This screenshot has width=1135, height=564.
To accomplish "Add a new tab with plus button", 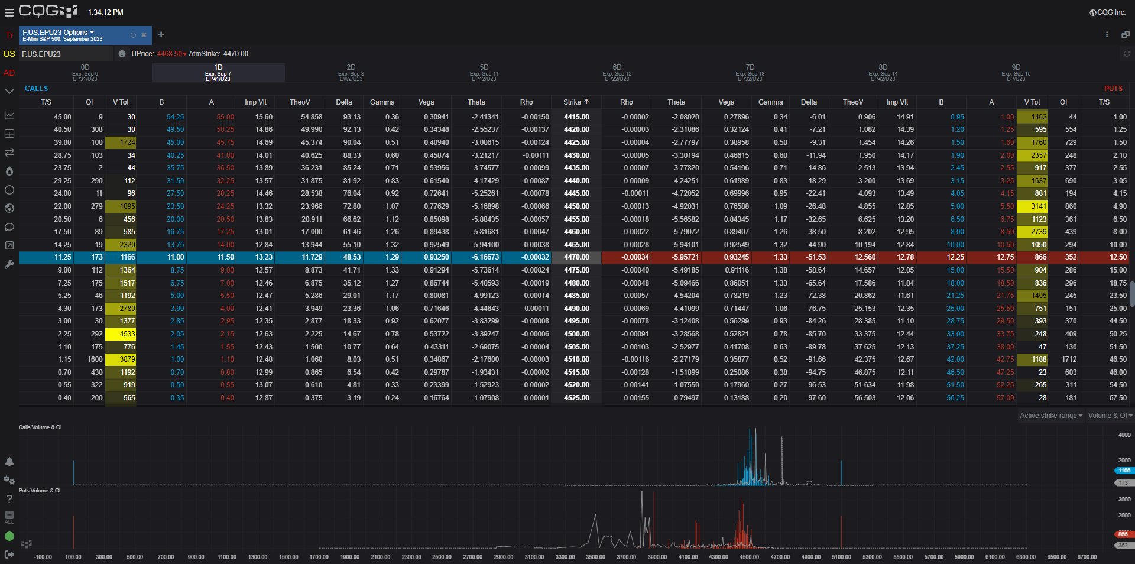I will 161,35.
